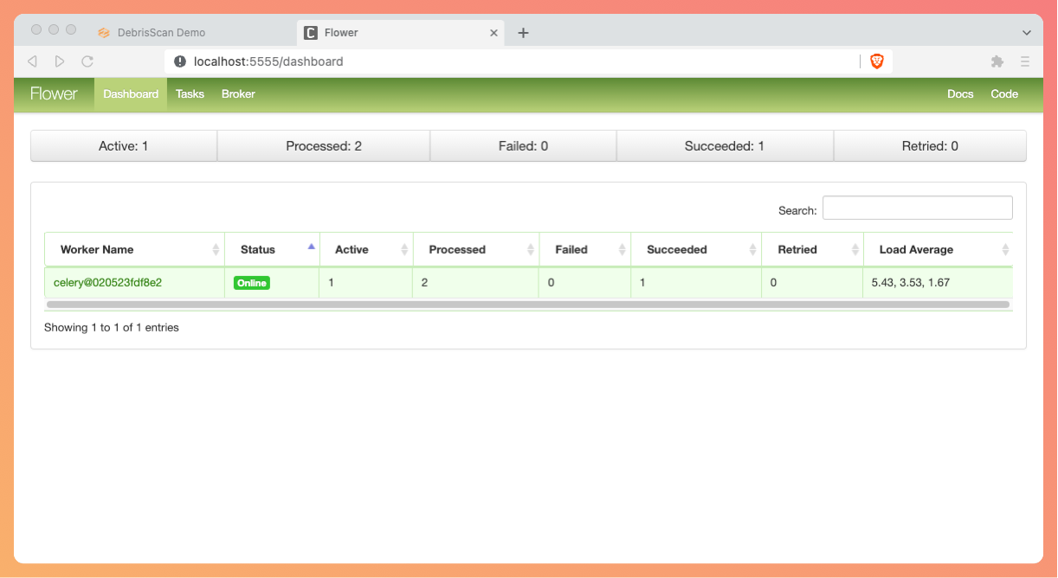The height and width of the screenshot is (578, 1058).
Task: Click the browser forward arrow
Action: coord(60,61)
